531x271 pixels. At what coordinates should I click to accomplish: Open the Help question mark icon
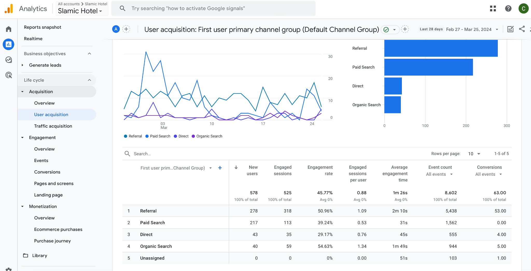tap(508, 9)
